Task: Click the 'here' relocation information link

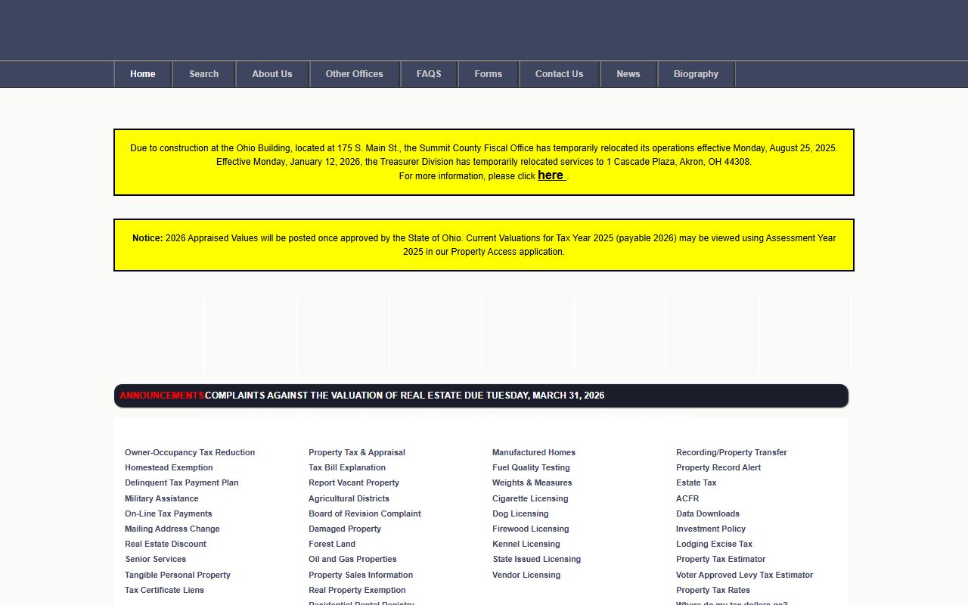Action: (551, 175)
